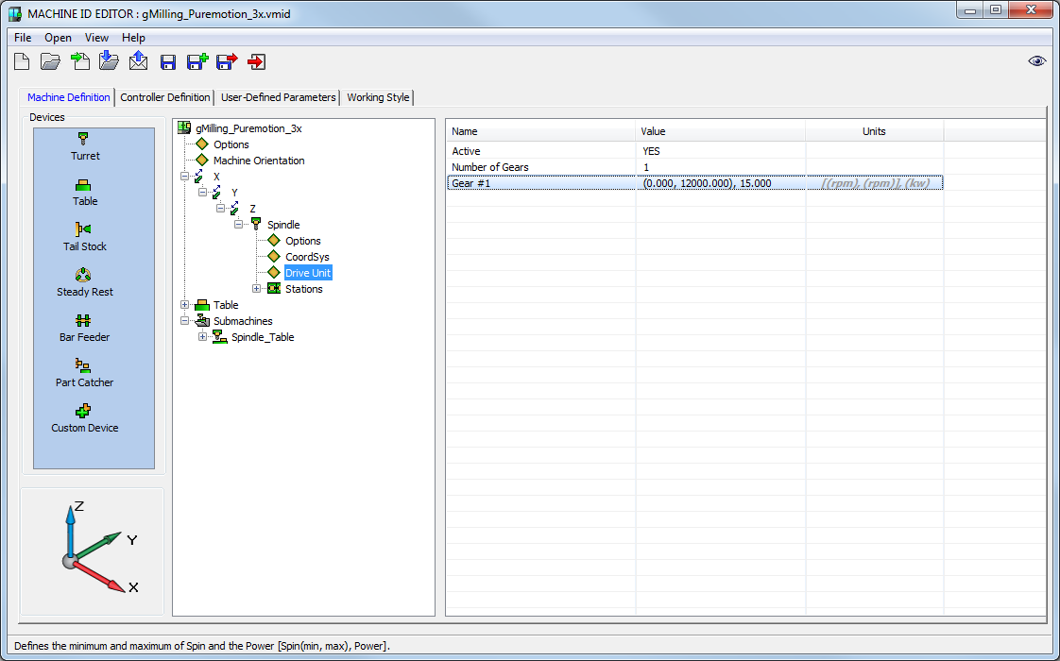Select the Y axis tree item
Viewport: 1060px width, 661px height.
[234, 193]
